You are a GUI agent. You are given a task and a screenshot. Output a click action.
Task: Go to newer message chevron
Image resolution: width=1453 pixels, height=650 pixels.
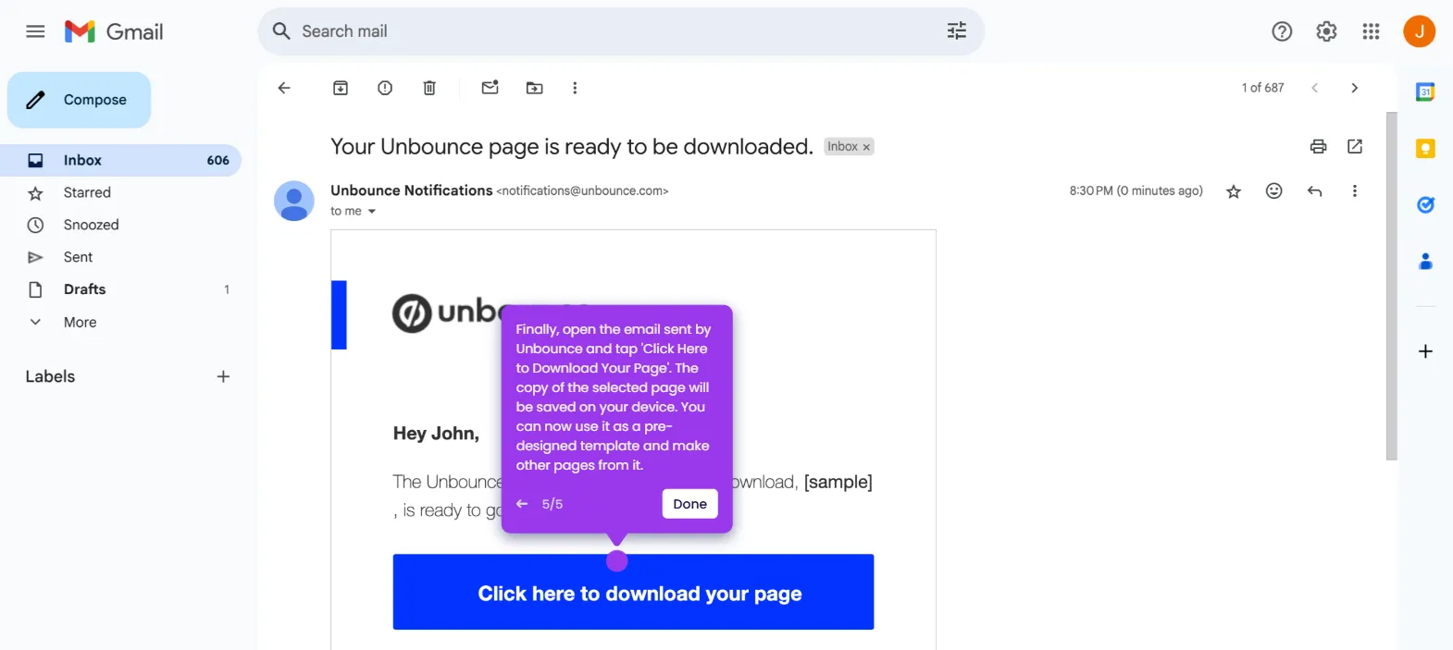coord(1314,88)
